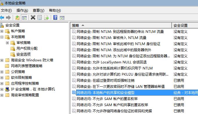Select the 帐户策略 folder

coord(18,31)
